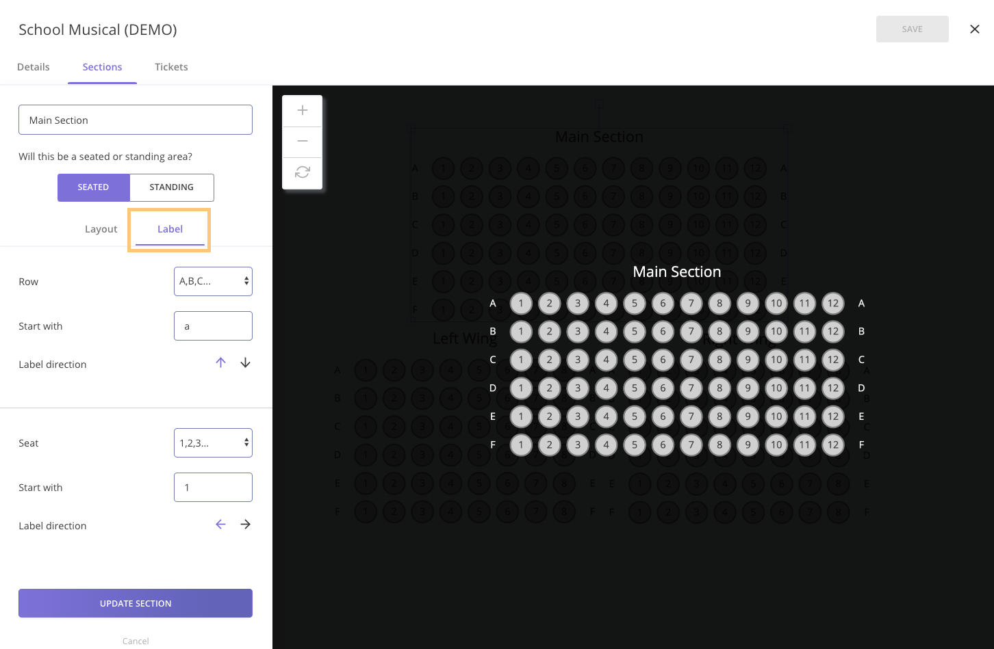The height and width of the screenshot is (649, 994).
Task: Open the Tickets tab
Action: 170,66
